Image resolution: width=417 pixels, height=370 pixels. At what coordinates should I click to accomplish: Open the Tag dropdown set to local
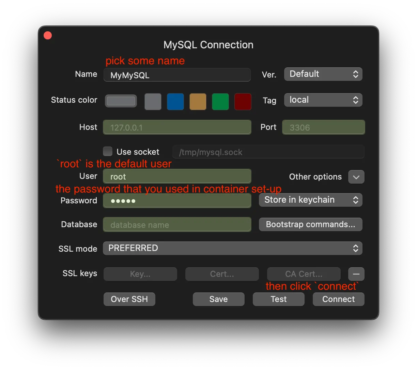coord(323,100)
